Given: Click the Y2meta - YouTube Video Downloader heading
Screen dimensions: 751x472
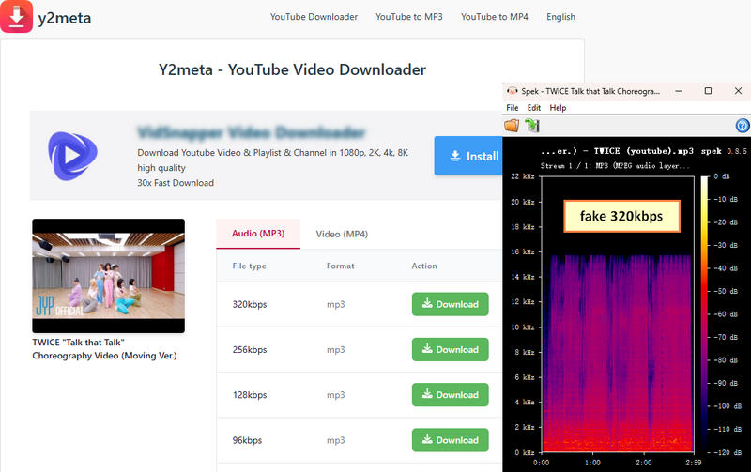Looking at the screenshot, I should tap(292, 69).
